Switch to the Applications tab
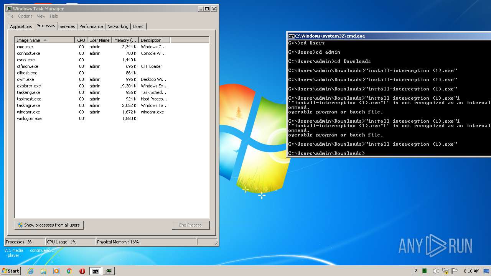The image size is (491, 276). [x=21, y=26]
